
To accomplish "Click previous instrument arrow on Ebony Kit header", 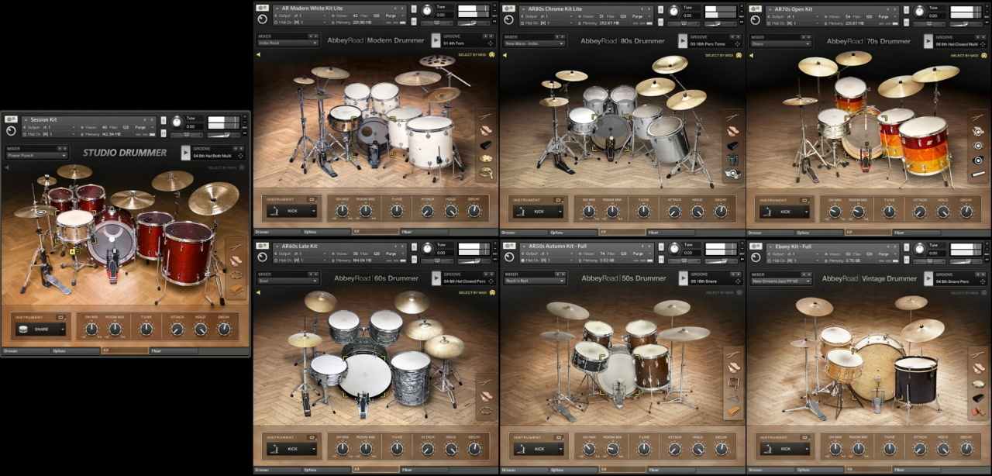I will pos(889,246).
